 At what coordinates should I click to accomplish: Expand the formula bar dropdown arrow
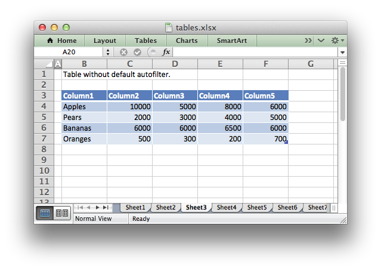[342, 53]
